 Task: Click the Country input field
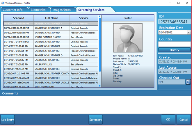coord(174,44)
